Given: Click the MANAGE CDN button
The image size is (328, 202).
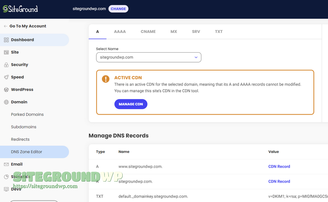Looking at the screenshot, I should click(x=131, y=104).
